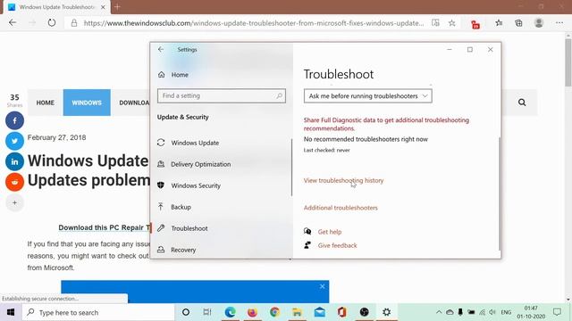Open Firefox from the taskbar
572x321 pixels.
pyautogui.click(x=252, y=312)
